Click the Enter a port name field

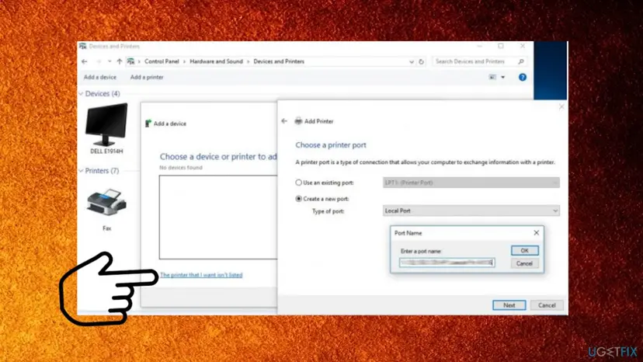(x=447, y=263)
